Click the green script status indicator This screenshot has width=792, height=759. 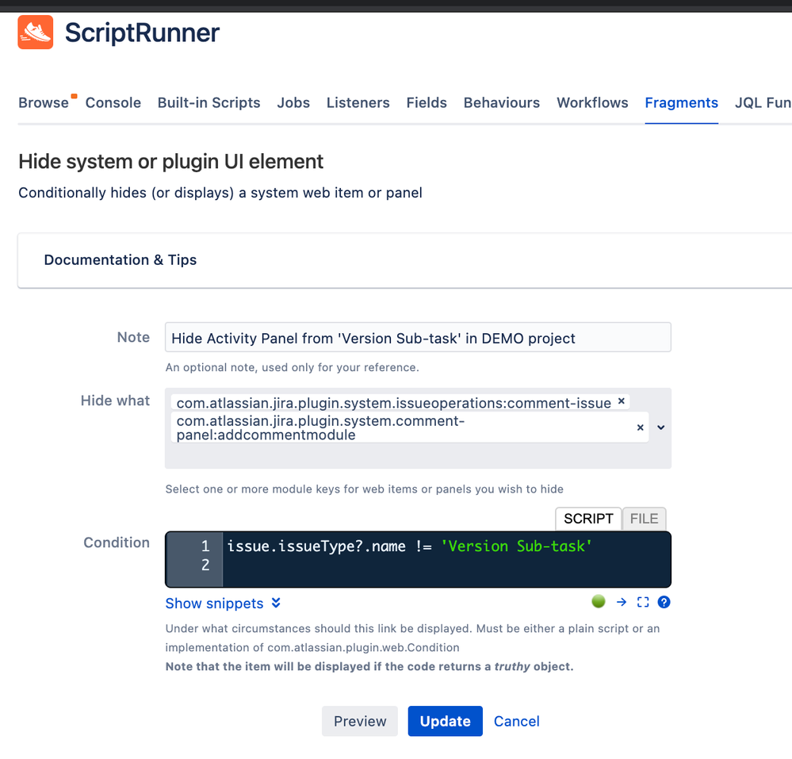click(599, 601)
